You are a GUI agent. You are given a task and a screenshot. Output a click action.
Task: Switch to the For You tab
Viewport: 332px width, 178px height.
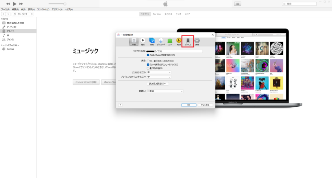tap(157, 14)
